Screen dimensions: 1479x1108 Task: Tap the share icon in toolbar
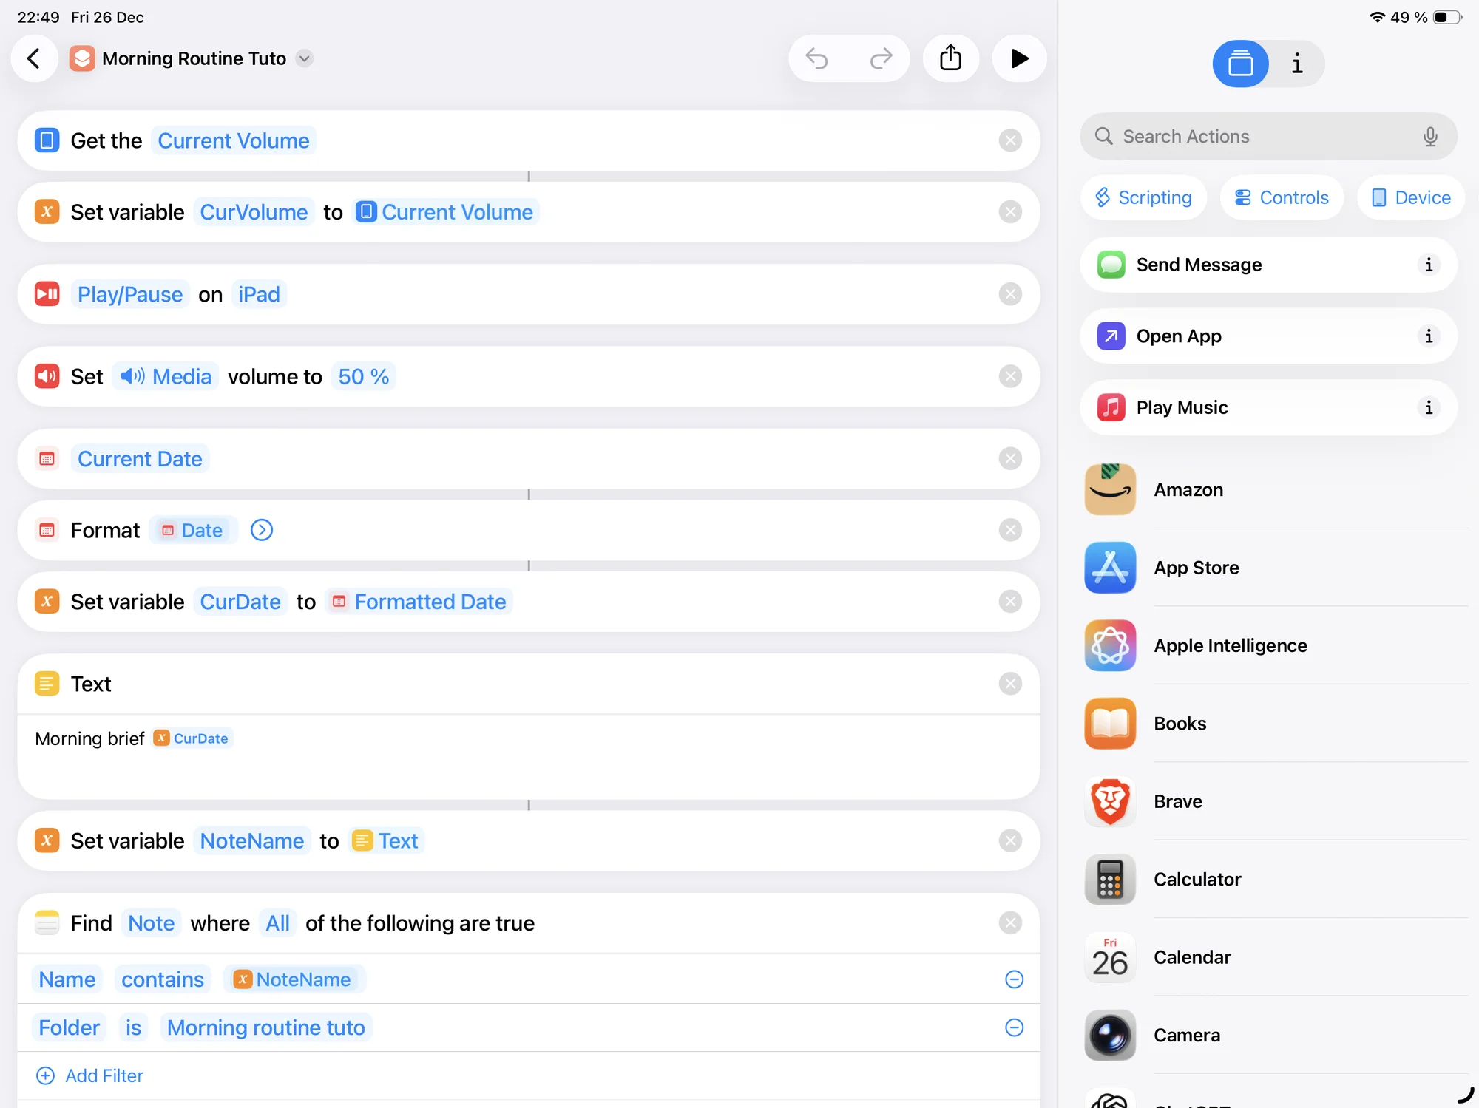pyautogui.click(x=950, y=58)
